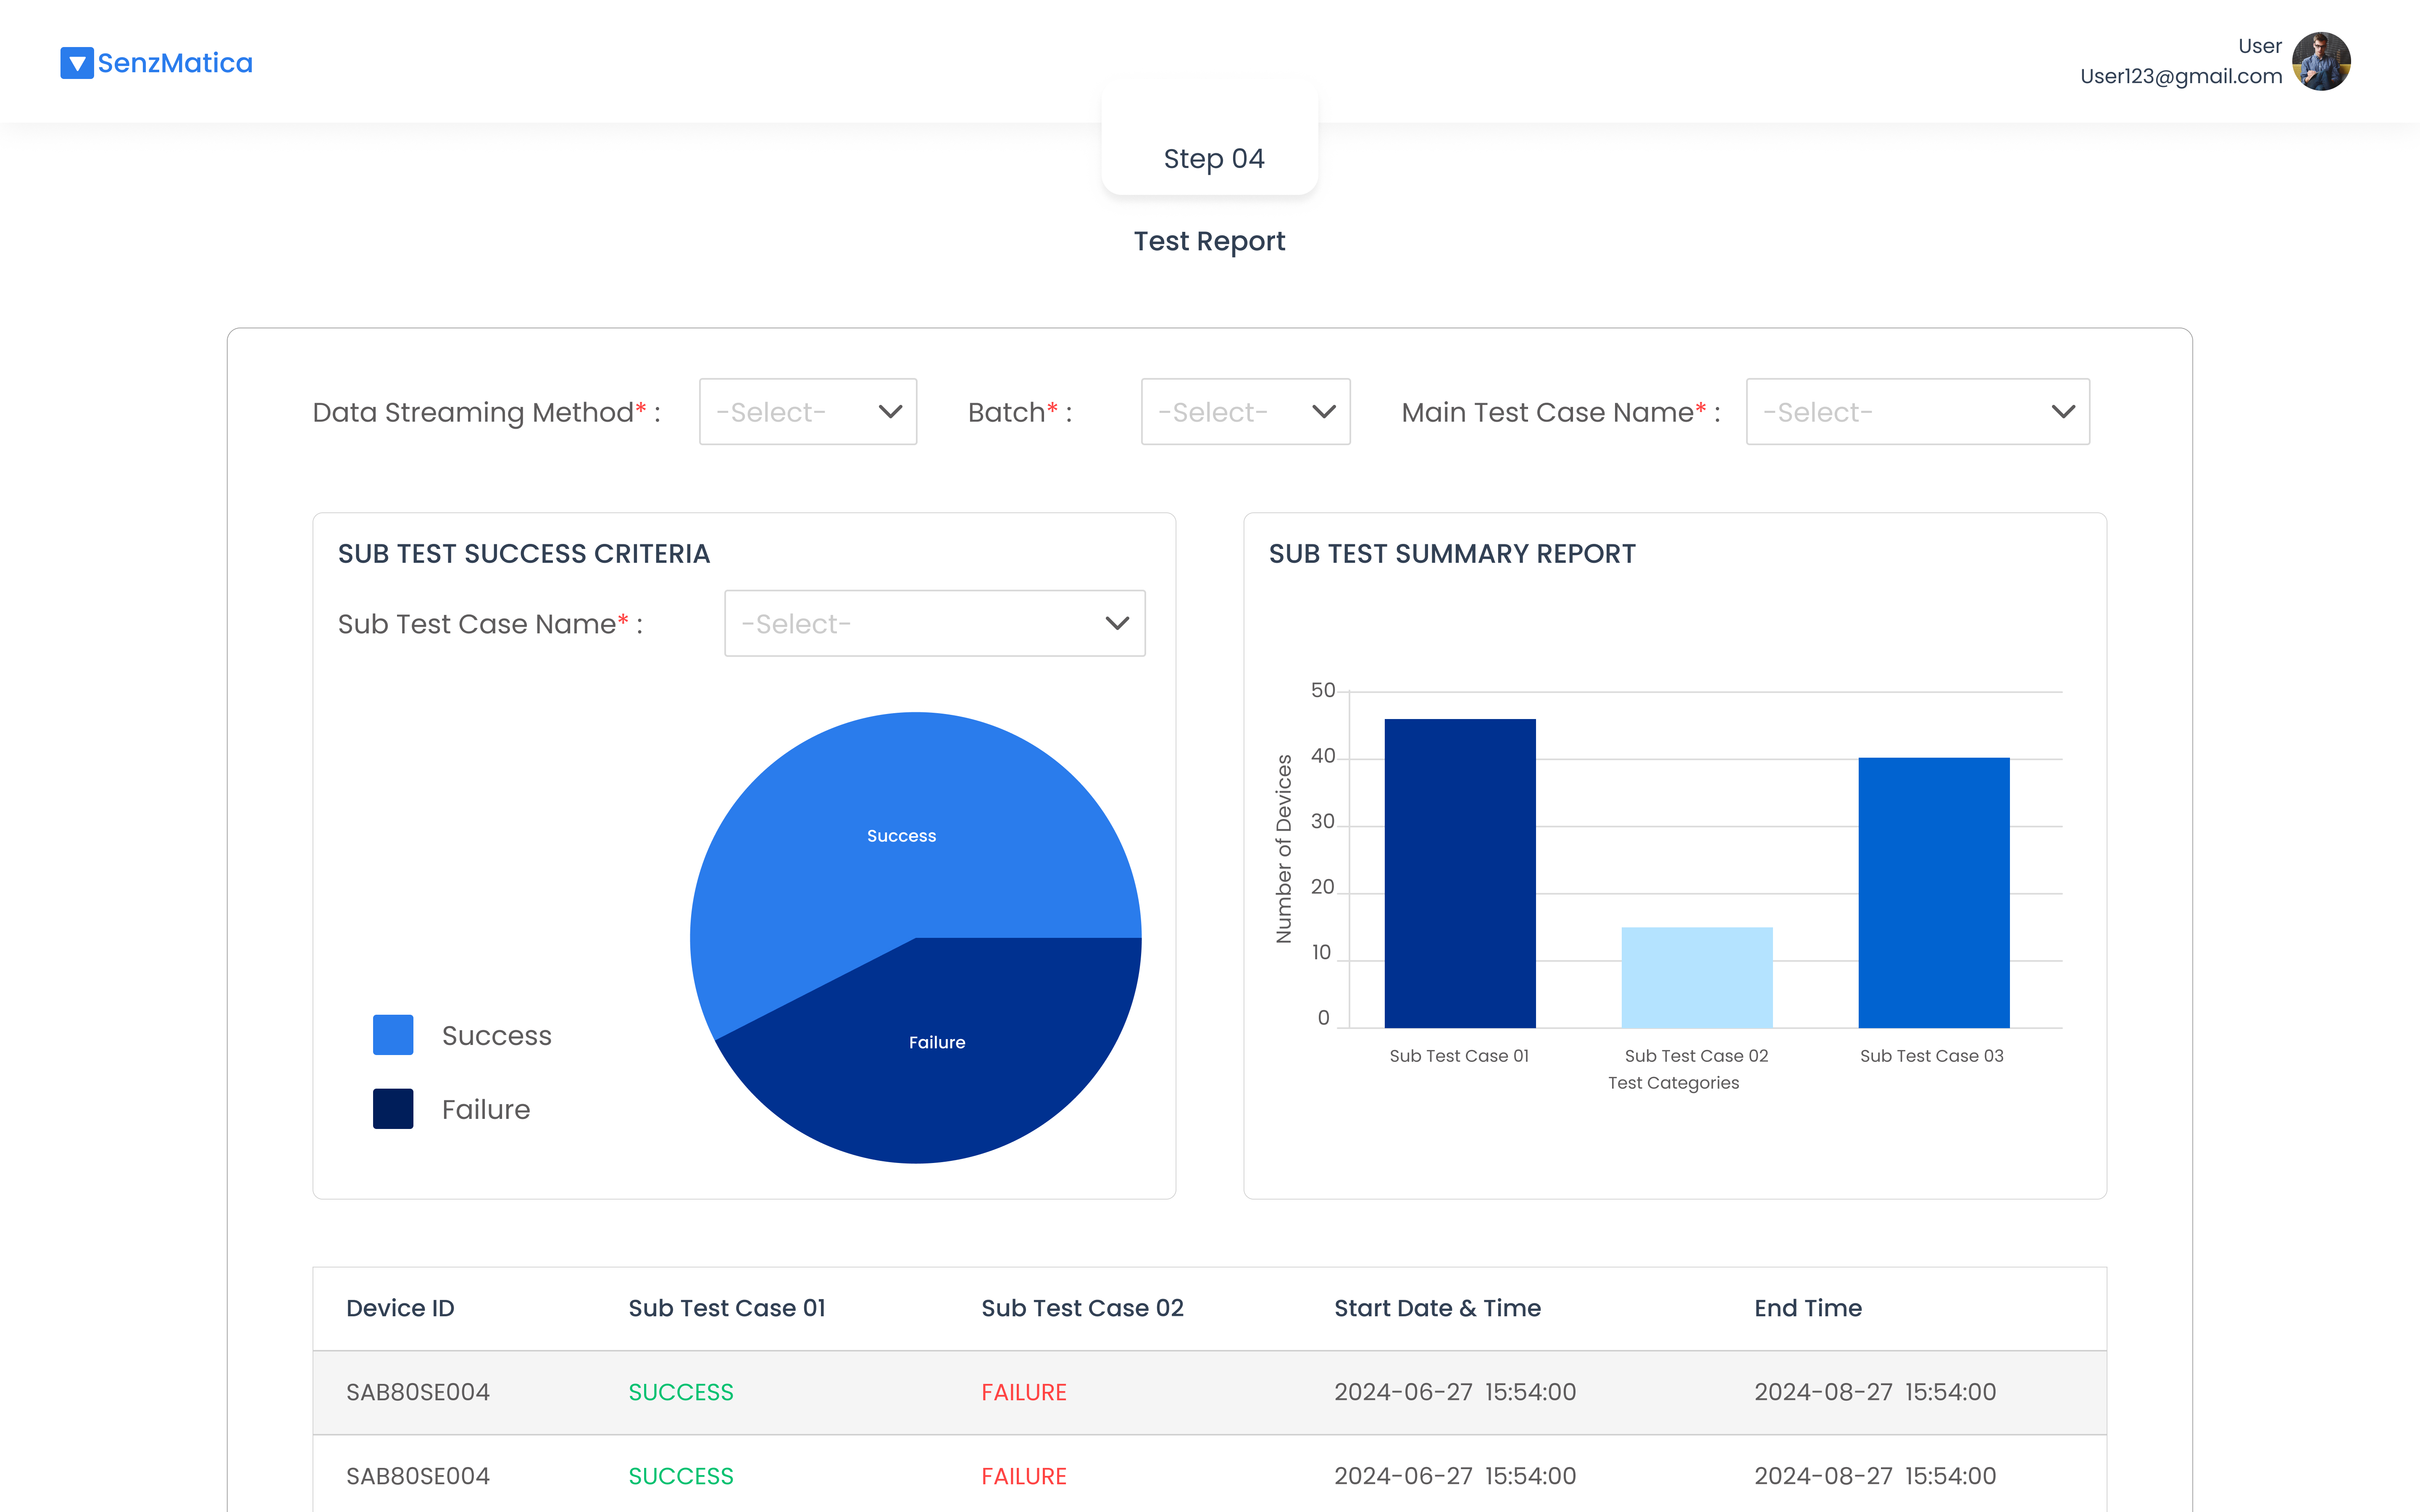Click the Success slice of the pie chart
Viewport: 2420px width, 1512px height.
[901, 835]
